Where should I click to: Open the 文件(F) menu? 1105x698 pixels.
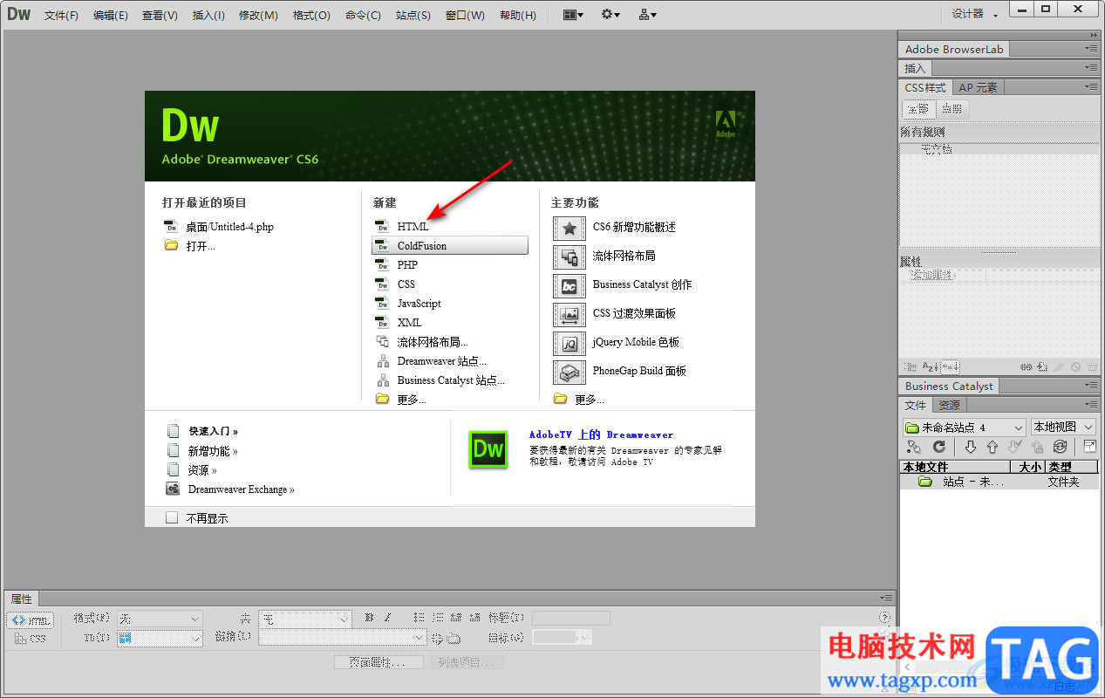[x=61, y=15]
